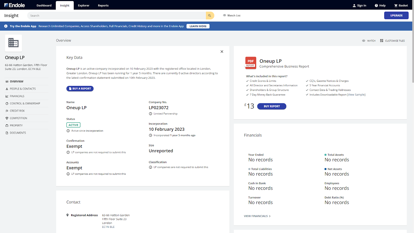This screenshot has width=414, height=233.
Task: Click the Net Assets blue legend swatch
Action: pyautogui.click(x=326, y=169)
